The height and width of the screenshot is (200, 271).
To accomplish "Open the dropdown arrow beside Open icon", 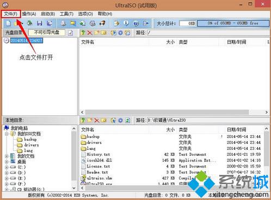I will coord(22,23).
